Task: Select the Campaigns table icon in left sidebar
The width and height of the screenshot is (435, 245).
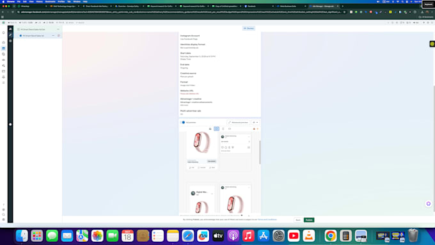Action: point(4,48)
